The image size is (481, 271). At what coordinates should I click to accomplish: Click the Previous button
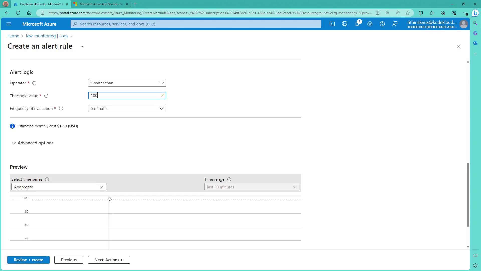[x=69, y=260]
